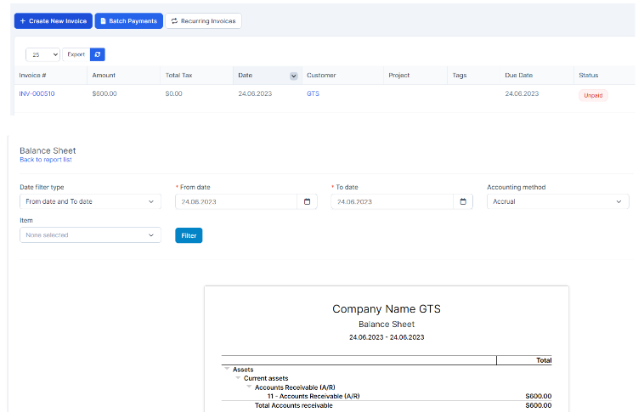The width and height of the screenshot is (644, 418).
Task: Click the $600.00 invoice amount cell
Action: 105,93
